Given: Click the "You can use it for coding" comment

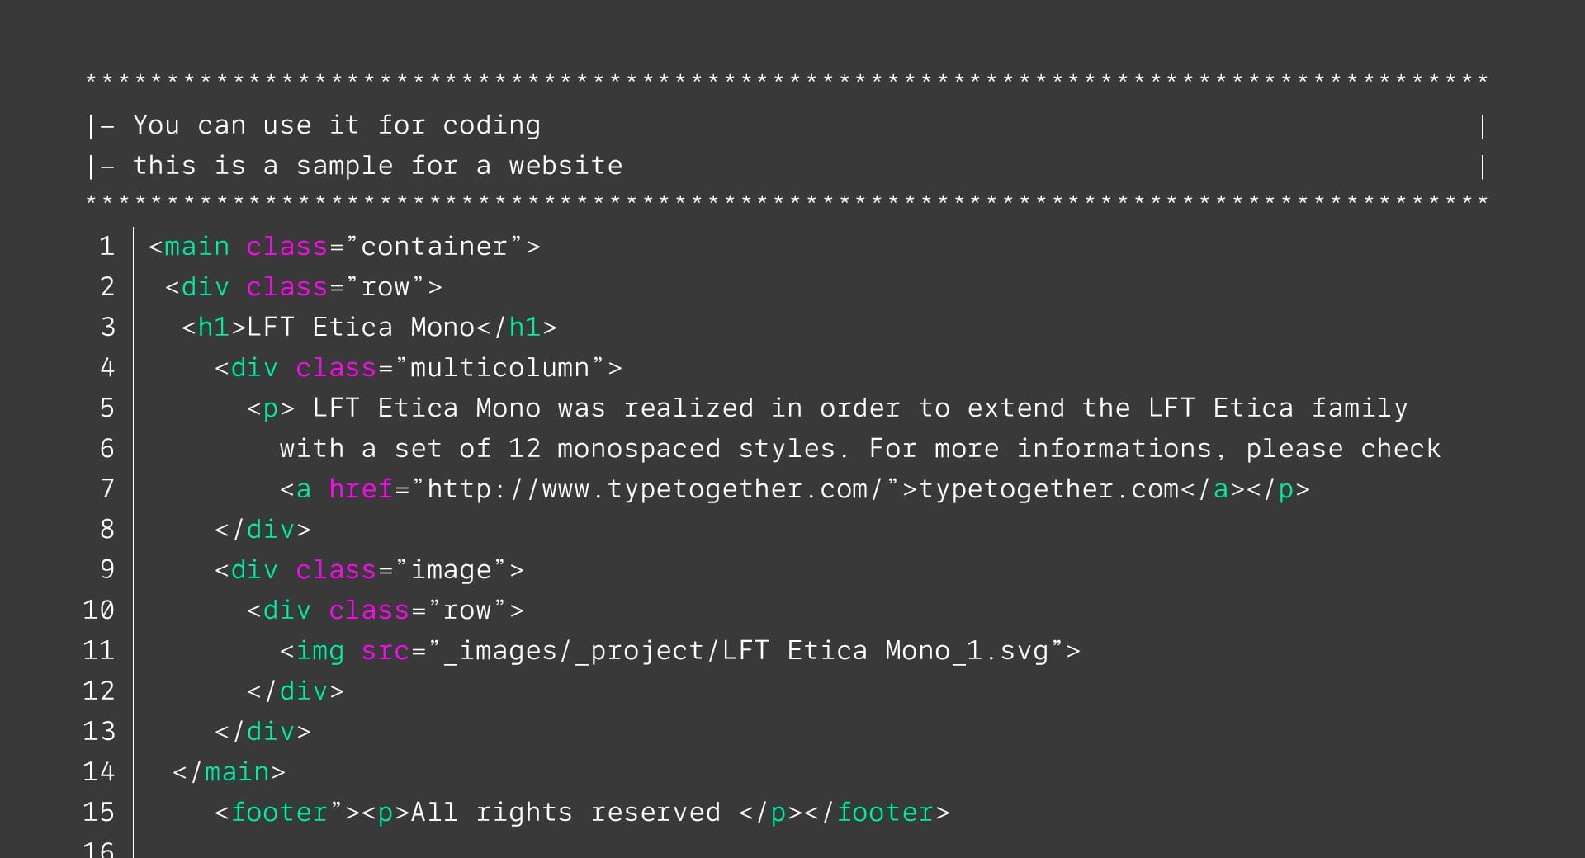Looking at the screenshot, I should click(x=336, y=125).
